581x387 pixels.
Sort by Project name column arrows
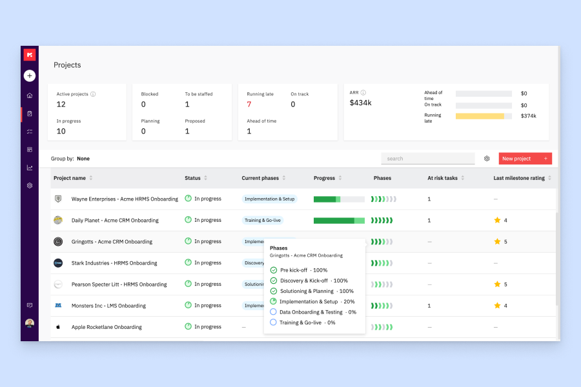(91, 178)
